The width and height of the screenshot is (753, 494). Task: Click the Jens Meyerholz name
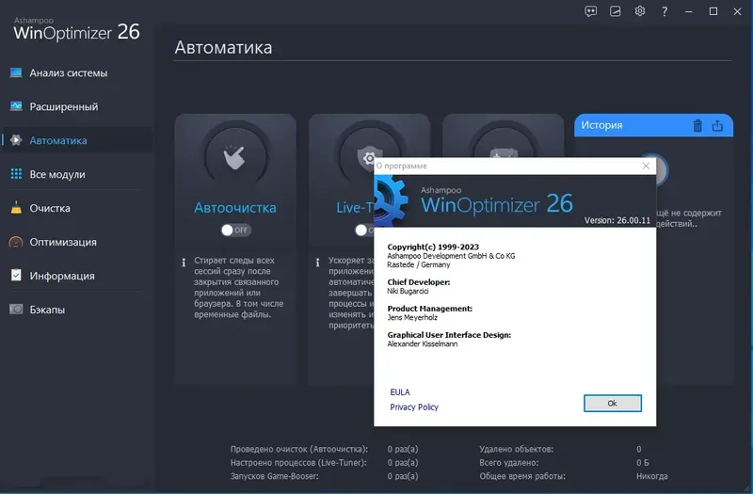coord(412,317)
